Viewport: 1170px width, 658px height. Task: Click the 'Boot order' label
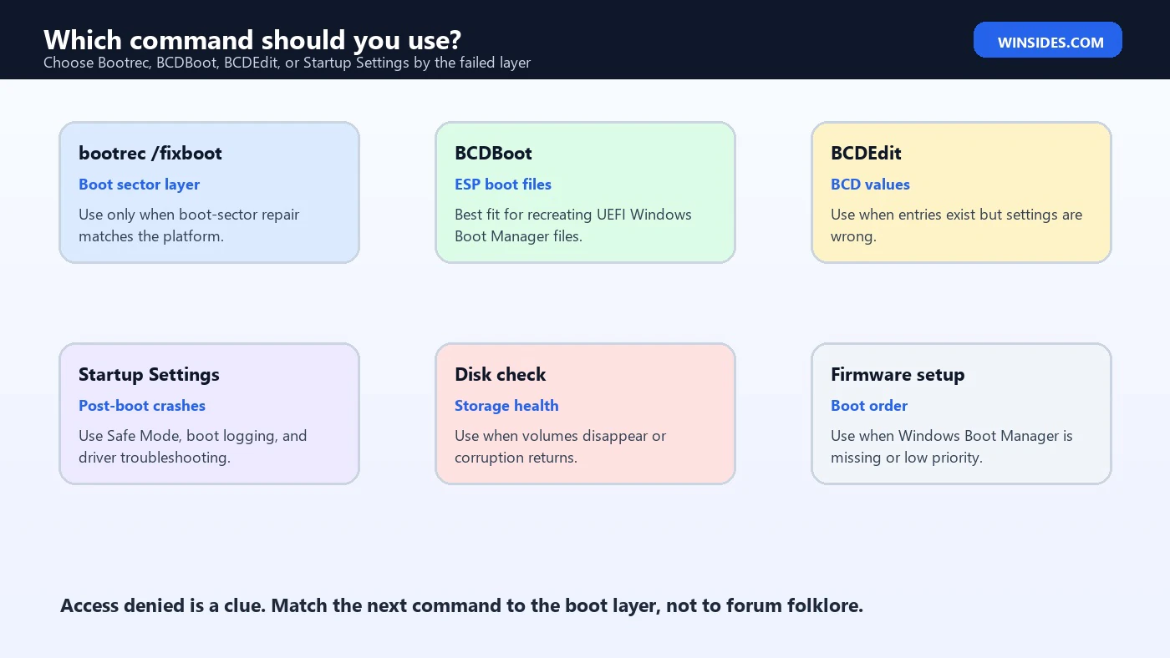(869, 406)
